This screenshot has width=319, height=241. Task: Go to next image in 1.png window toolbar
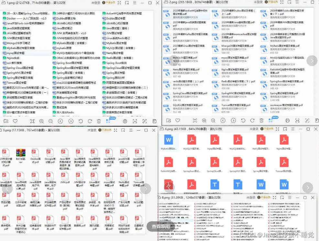[x=71, y=121]
